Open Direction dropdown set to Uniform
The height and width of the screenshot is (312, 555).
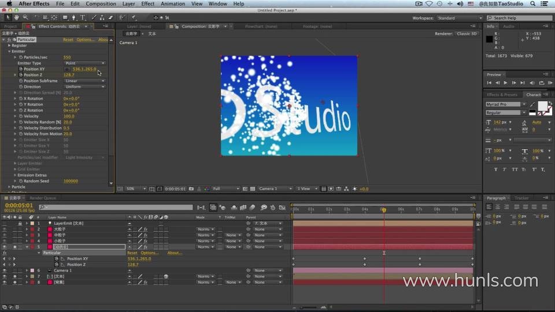85,87
